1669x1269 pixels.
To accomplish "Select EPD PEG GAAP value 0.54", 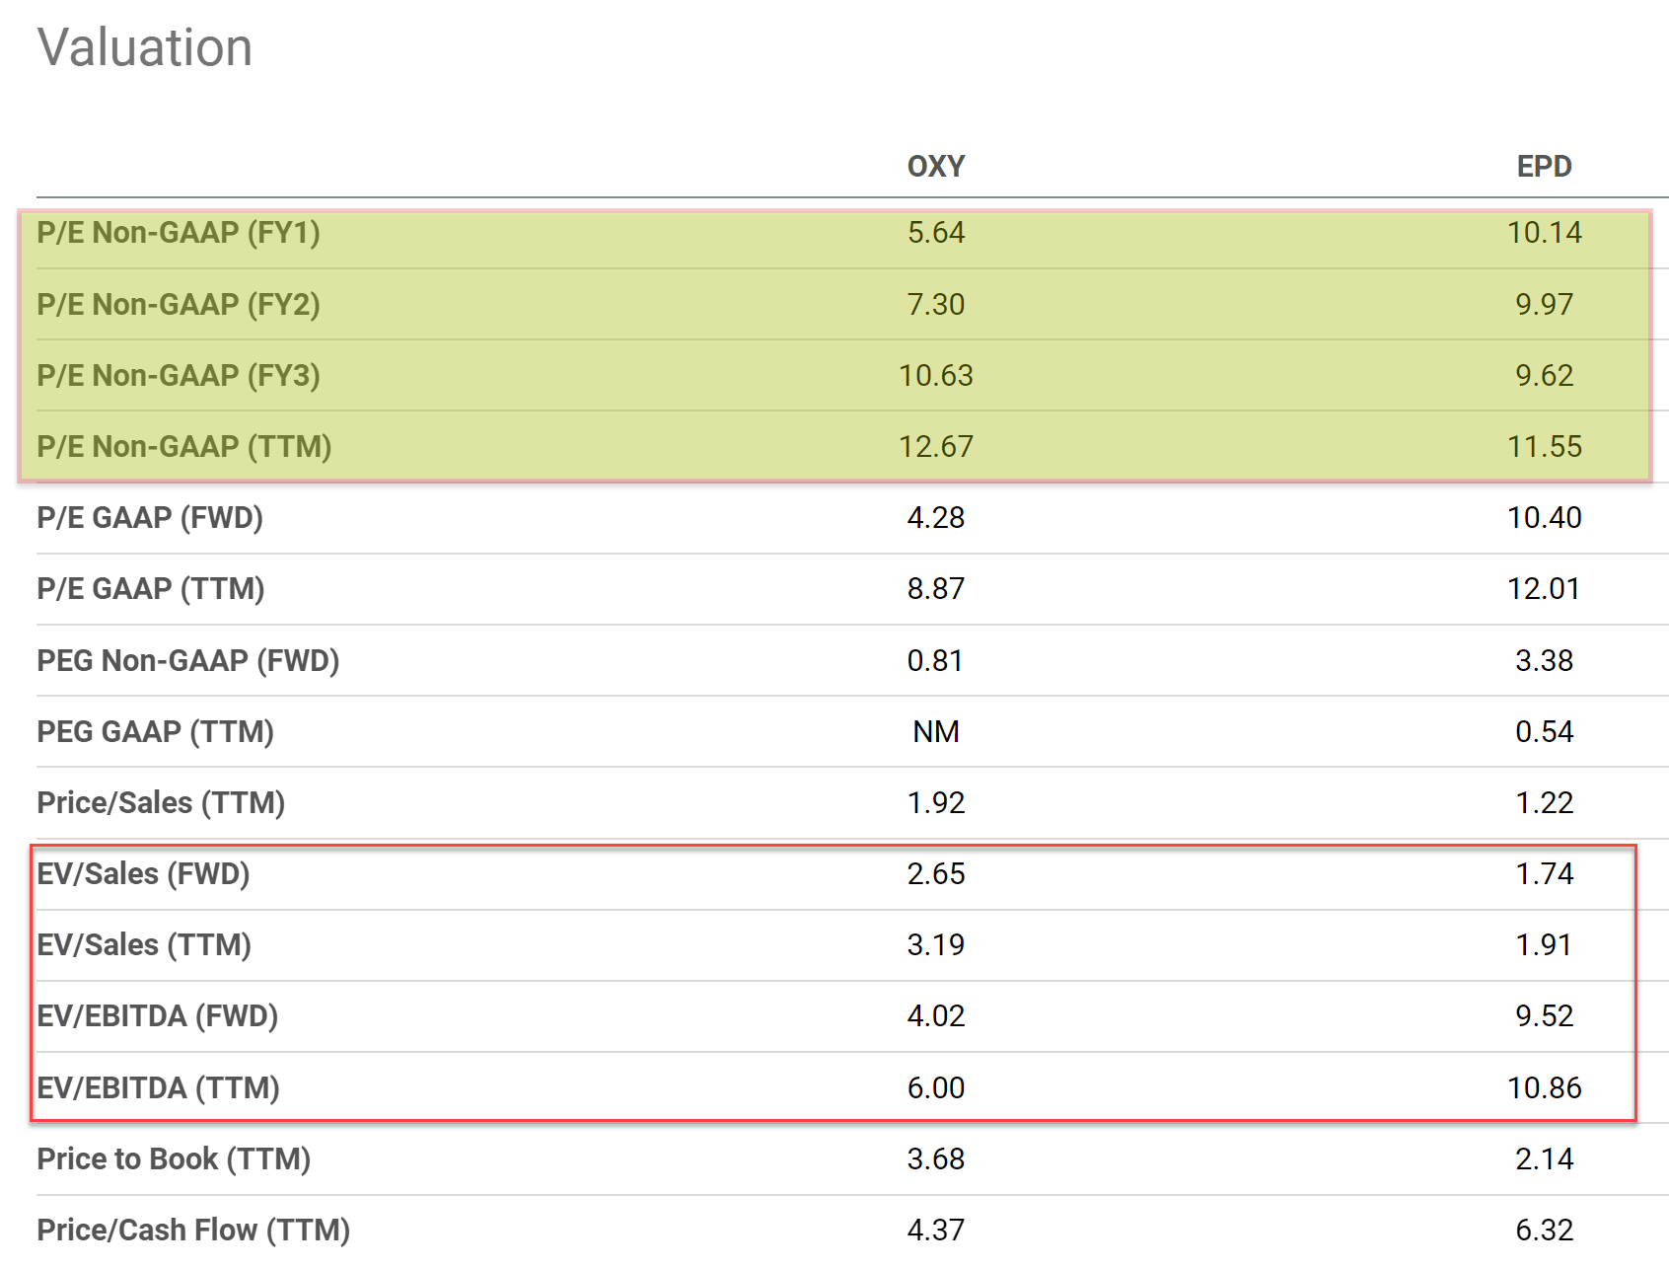I will 1544,731.
